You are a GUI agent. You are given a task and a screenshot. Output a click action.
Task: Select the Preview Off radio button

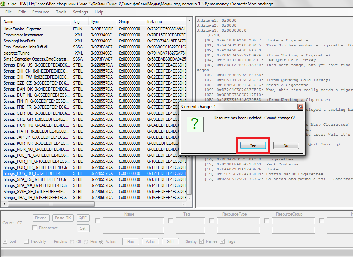pyautogui.click(x=72, y=242)
